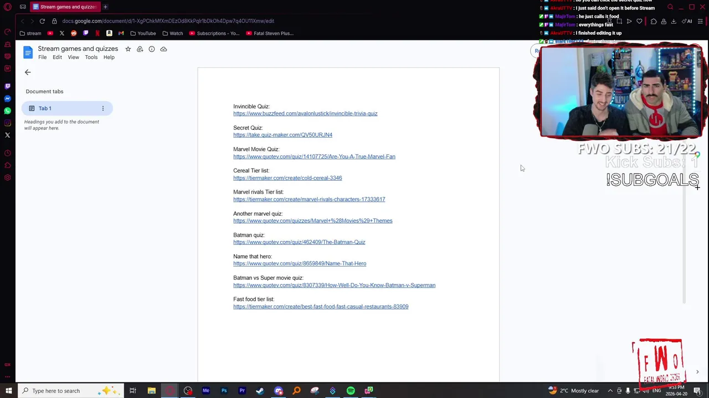Open Opera downloads icon
The width and height of the screenshot is (709, 398).
[x=674, y=22]
